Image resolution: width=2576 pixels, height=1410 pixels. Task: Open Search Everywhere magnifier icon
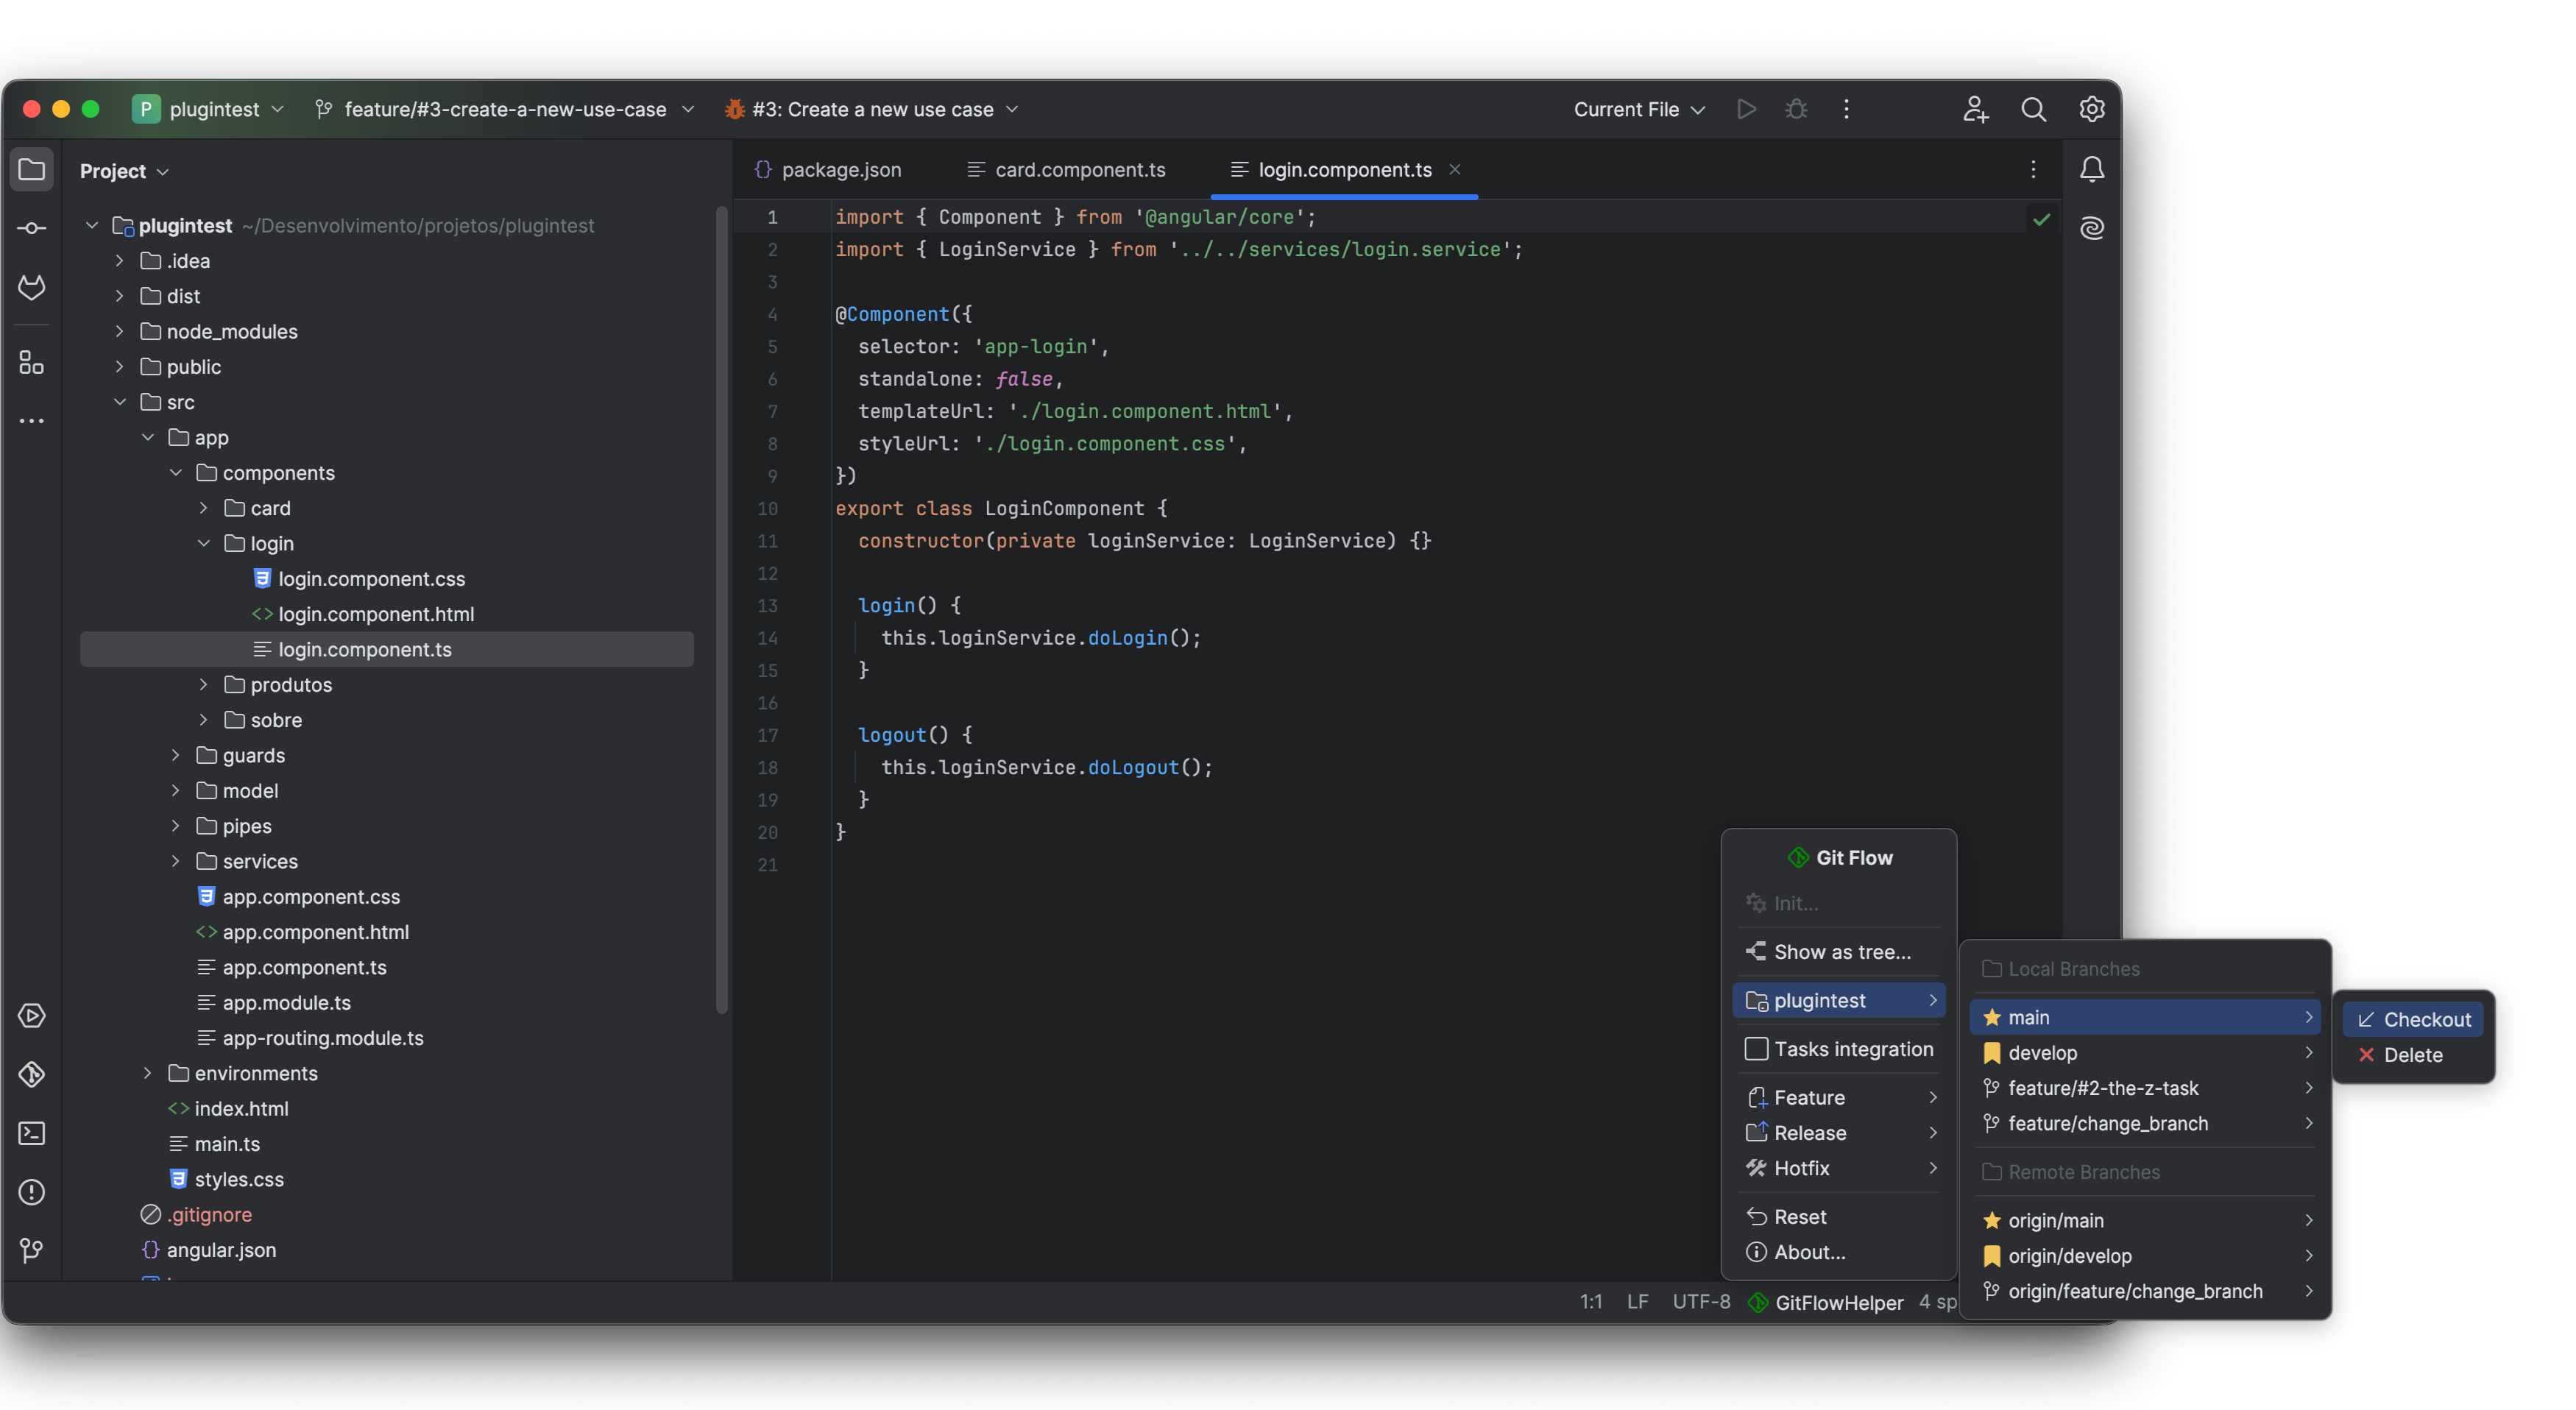[x=2033, y=109]
